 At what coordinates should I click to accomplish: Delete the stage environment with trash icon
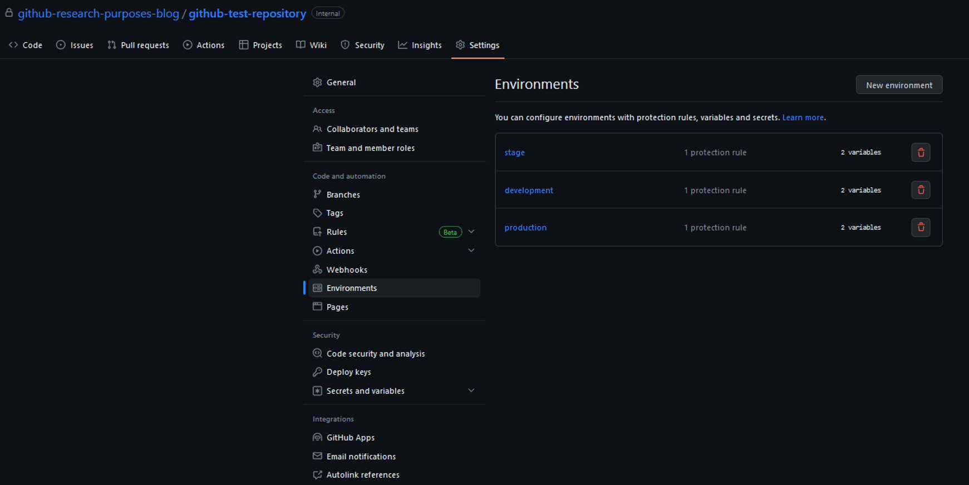[x=921, y=153]
